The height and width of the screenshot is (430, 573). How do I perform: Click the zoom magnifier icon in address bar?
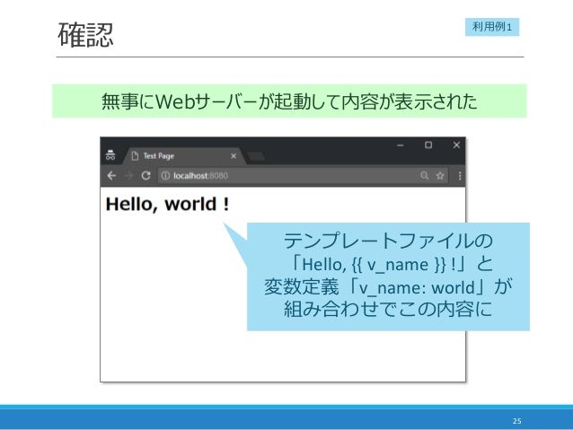(424, 176)
